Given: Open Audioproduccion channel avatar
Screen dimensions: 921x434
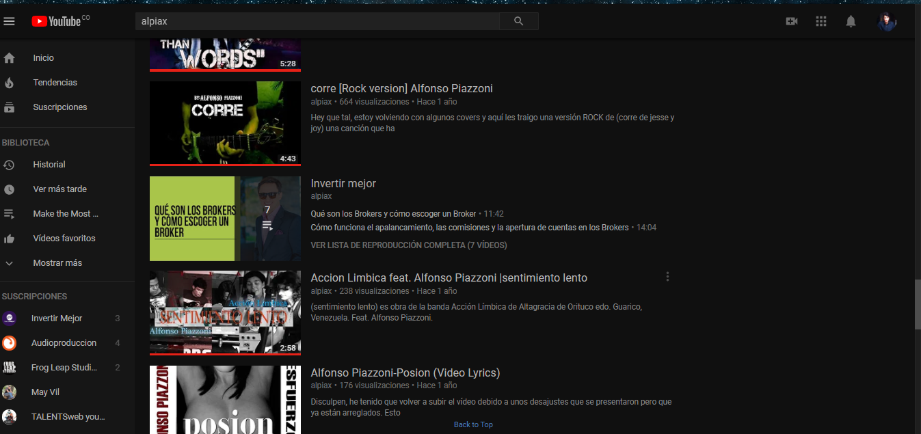Looking at the screenshot, I should pyautogui.click(x=9, y=343).
